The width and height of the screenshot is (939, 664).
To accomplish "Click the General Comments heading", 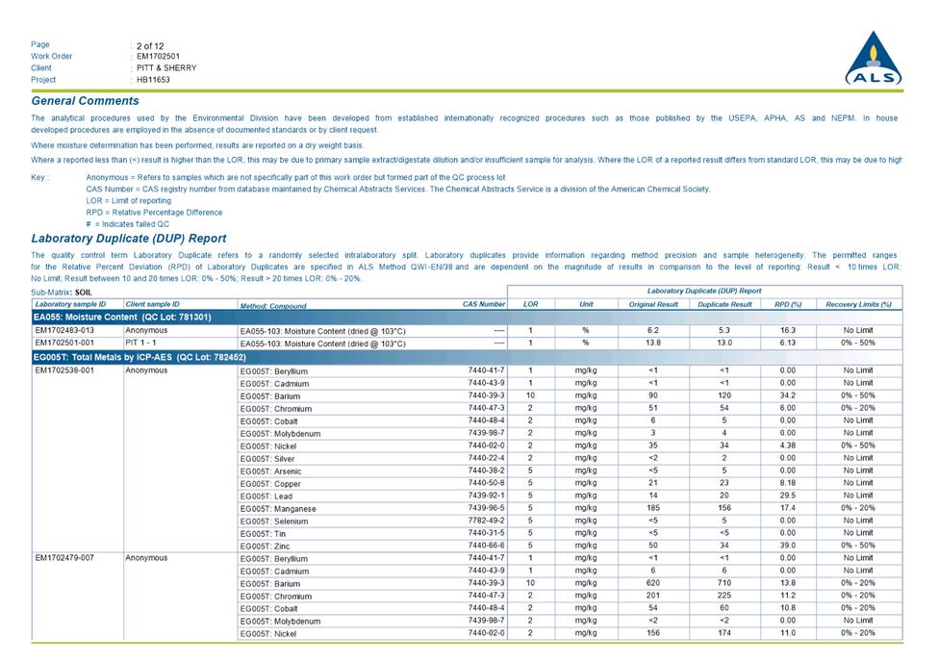I will [85, 101].
